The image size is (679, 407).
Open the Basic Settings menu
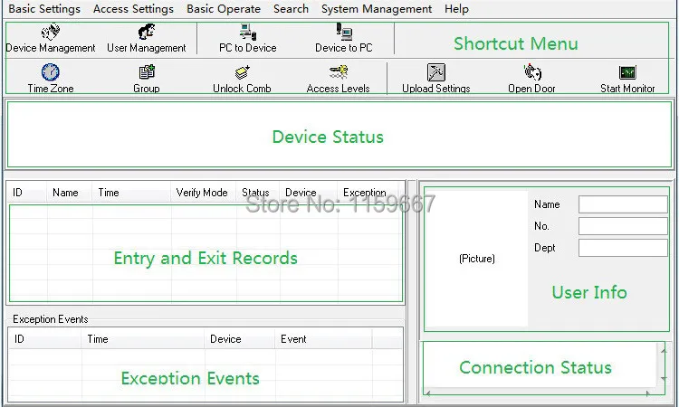(x=44, y=9)
